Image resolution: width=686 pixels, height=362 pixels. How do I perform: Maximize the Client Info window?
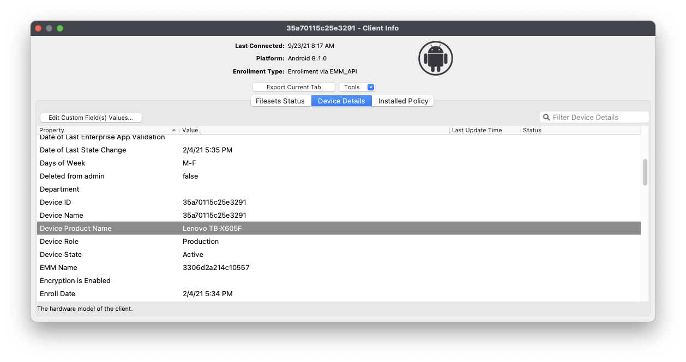(60, 28)
